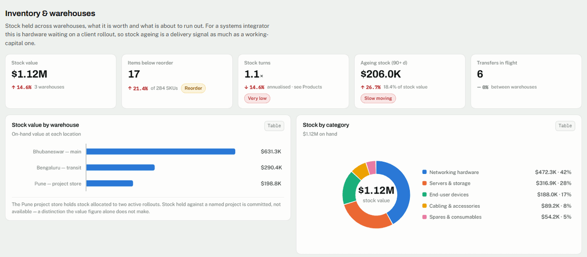Click the End-user devices legend swatch
This screenshot has height=257, width=587.
pos(425,194)
